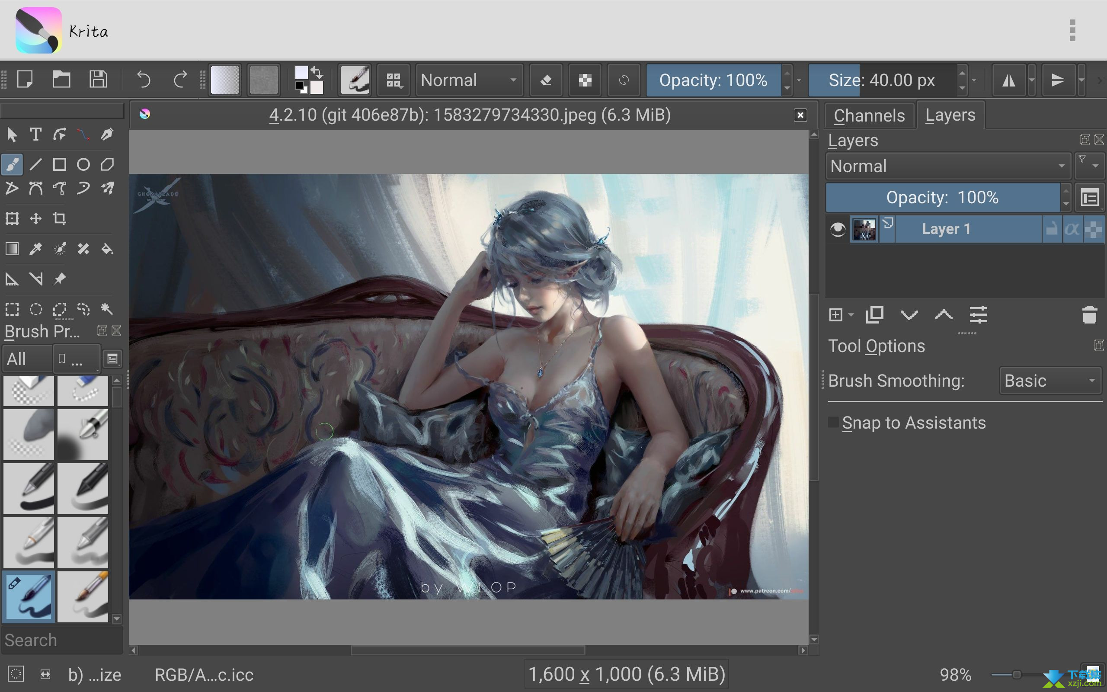The width and height of the screenshot is (1107, 692).
Task: Select the Calligraphy tool
Action: click(107, 135)
